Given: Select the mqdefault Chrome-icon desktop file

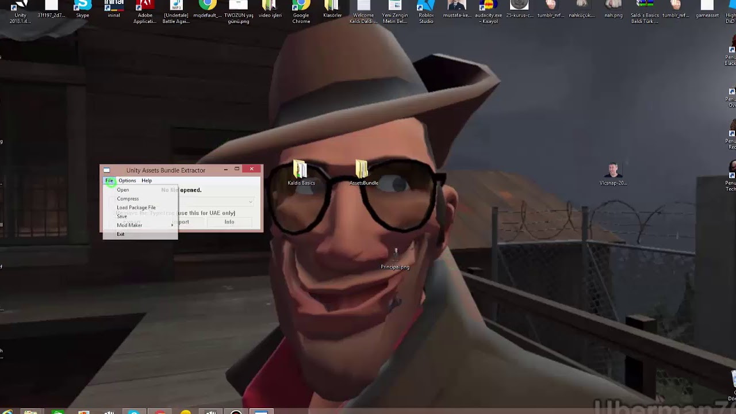Looking at the screenshot, I should click(207, 9).
